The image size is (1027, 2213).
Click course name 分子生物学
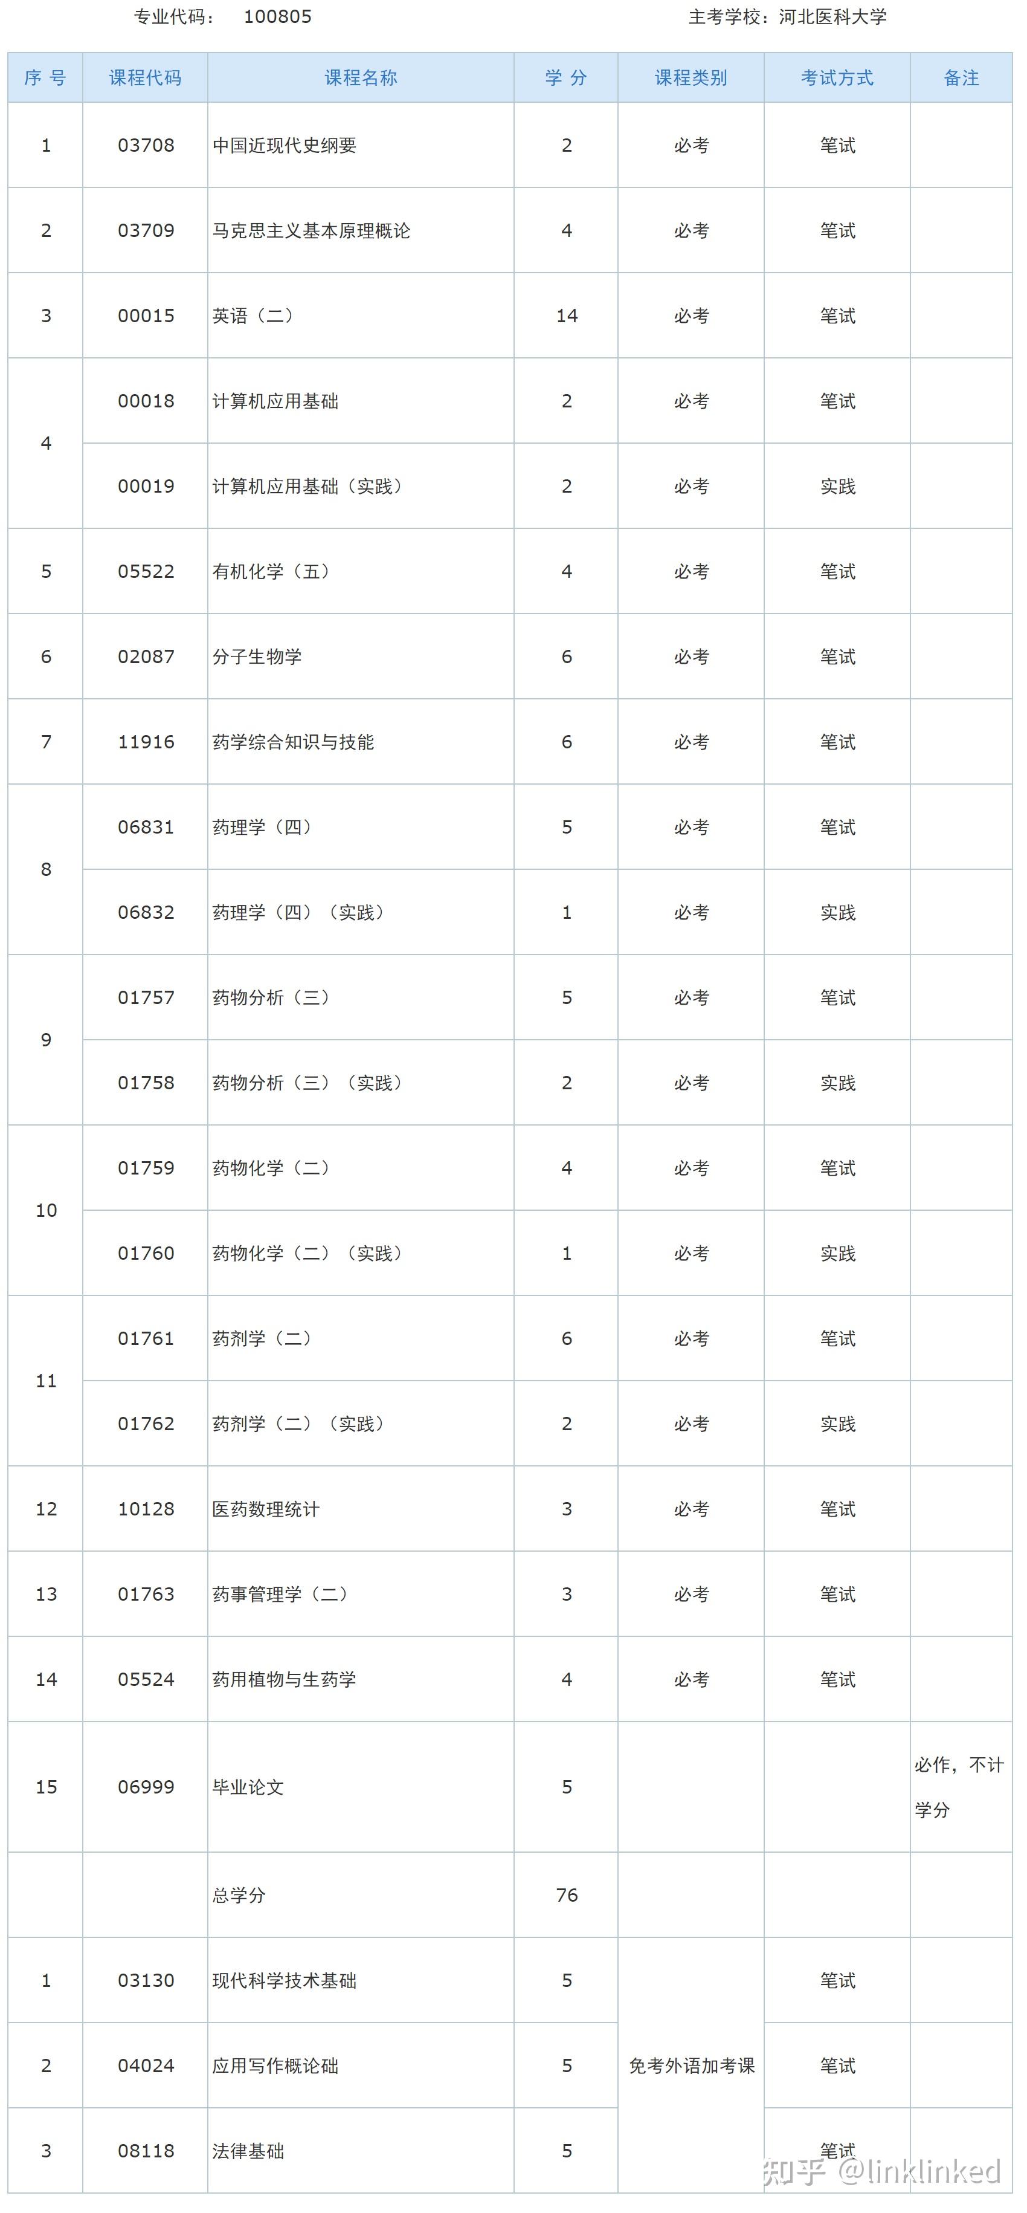pyautogui.click(x=257, y=657)
